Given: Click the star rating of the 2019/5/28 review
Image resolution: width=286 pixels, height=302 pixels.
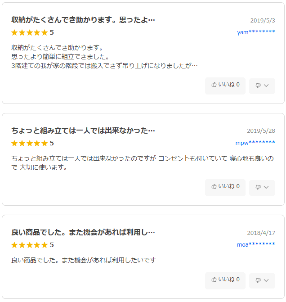Looking at the screenshot, I should (x=29, y=143).
